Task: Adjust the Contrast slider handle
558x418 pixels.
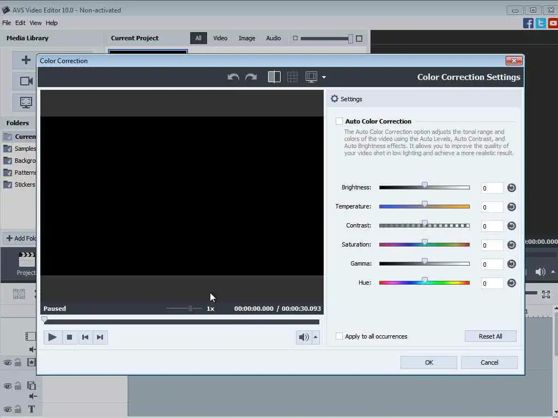Action: (x=424, y=223)
